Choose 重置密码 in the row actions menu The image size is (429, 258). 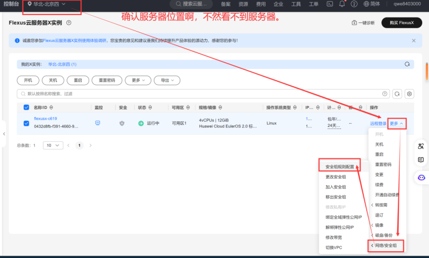[x=383, y=165]
